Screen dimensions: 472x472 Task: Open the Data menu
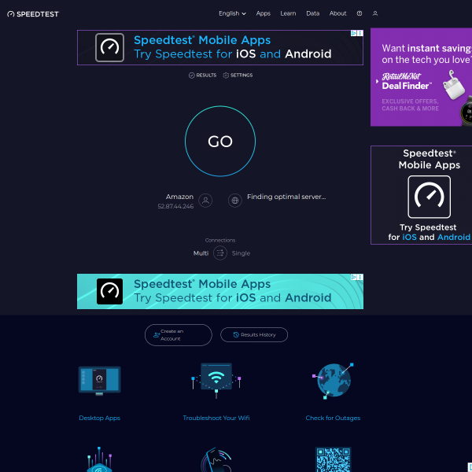pos(313,13)
